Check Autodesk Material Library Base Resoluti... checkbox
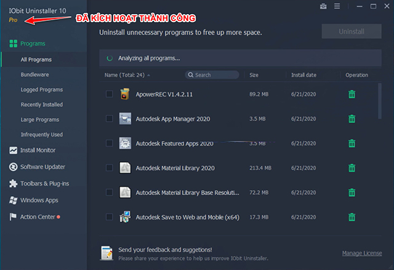The image size is (394, 270). point(110,193)
